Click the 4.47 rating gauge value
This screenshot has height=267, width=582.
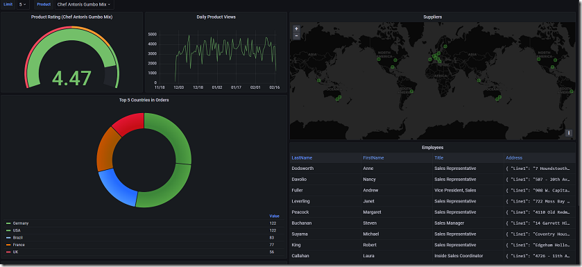coord(71,78)
